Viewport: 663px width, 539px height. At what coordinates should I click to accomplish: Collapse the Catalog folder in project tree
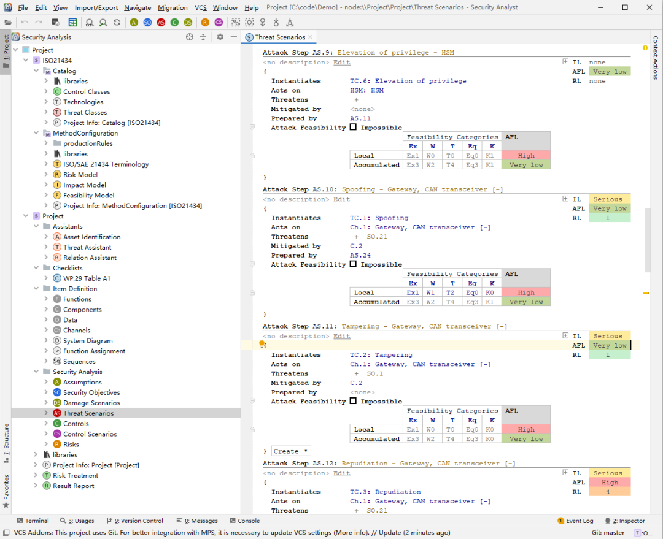[36, 71]
